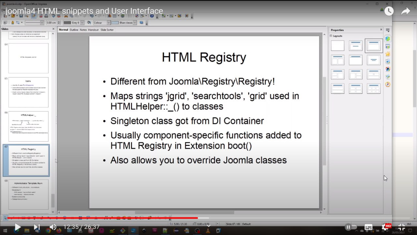This screenshot has height=235, width=417.
Task: Click the line width 0.00 cm field
Action: (51, 23)
